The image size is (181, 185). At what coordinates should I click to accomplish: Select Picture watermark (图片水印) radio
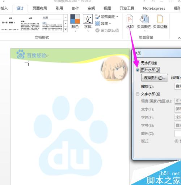[x=138, y=70]
